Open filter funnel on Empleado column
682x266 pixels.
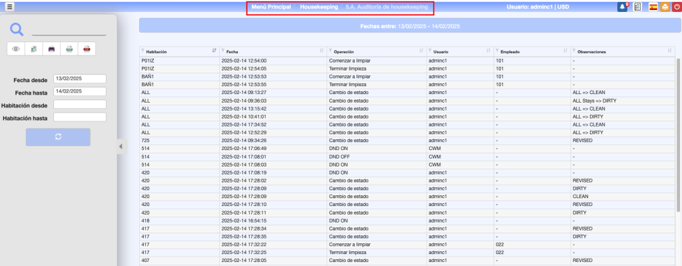(x=497, y=51)
